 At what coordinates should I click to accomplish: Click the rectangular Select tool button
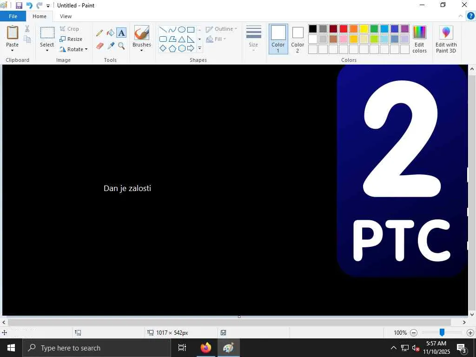tap(47, 33)
